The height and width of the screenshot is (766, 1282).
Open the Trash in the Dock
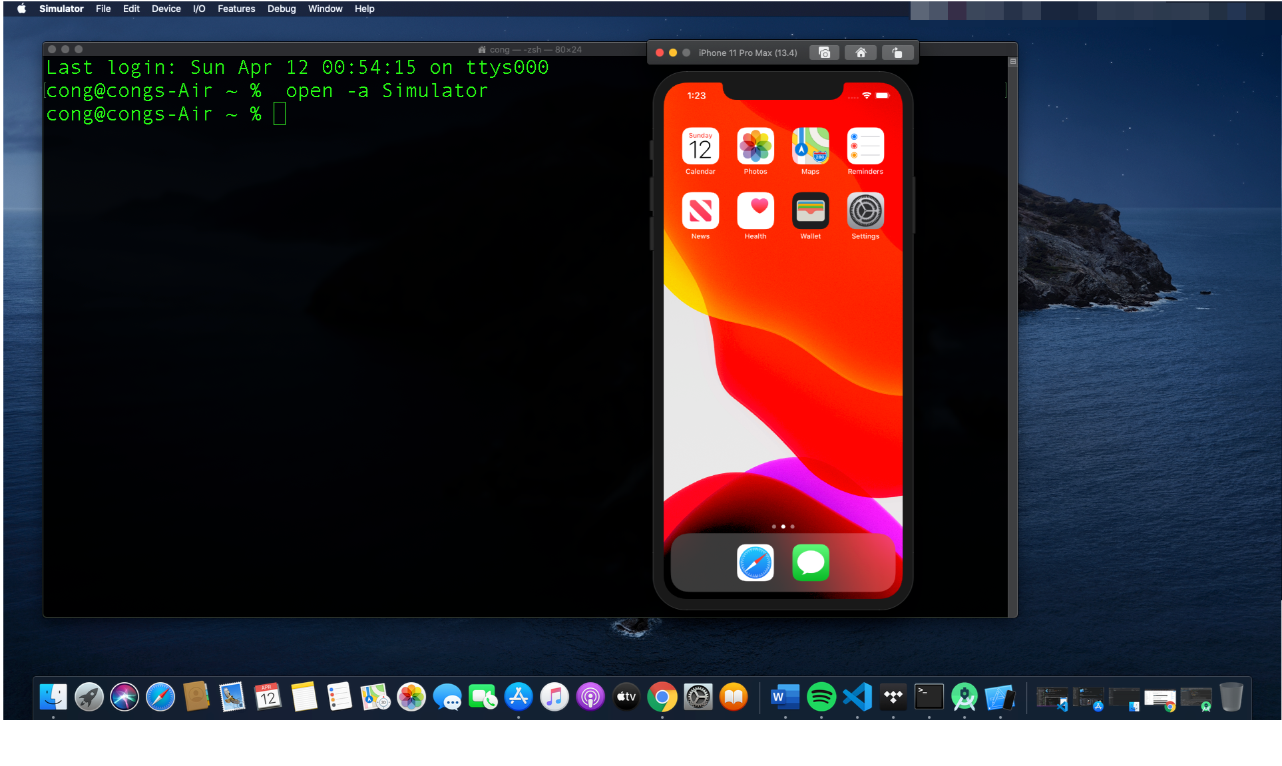(1231, 697)
